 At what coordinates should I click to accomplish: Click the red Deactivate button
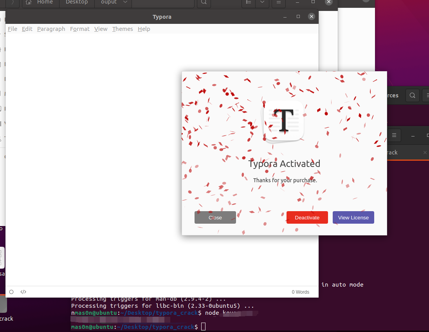307,217
